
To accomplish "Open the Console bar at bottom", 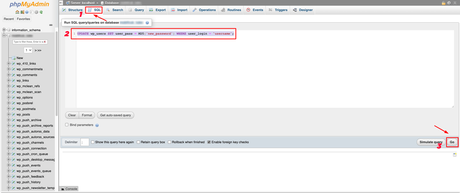I will (x=69, y=189).
